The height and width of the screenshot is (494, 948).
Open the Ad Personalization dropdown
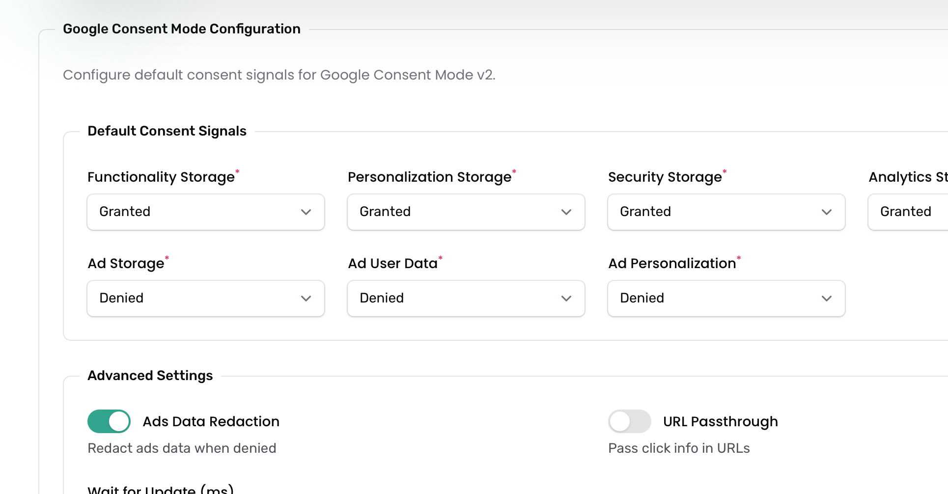pos(726,299)
